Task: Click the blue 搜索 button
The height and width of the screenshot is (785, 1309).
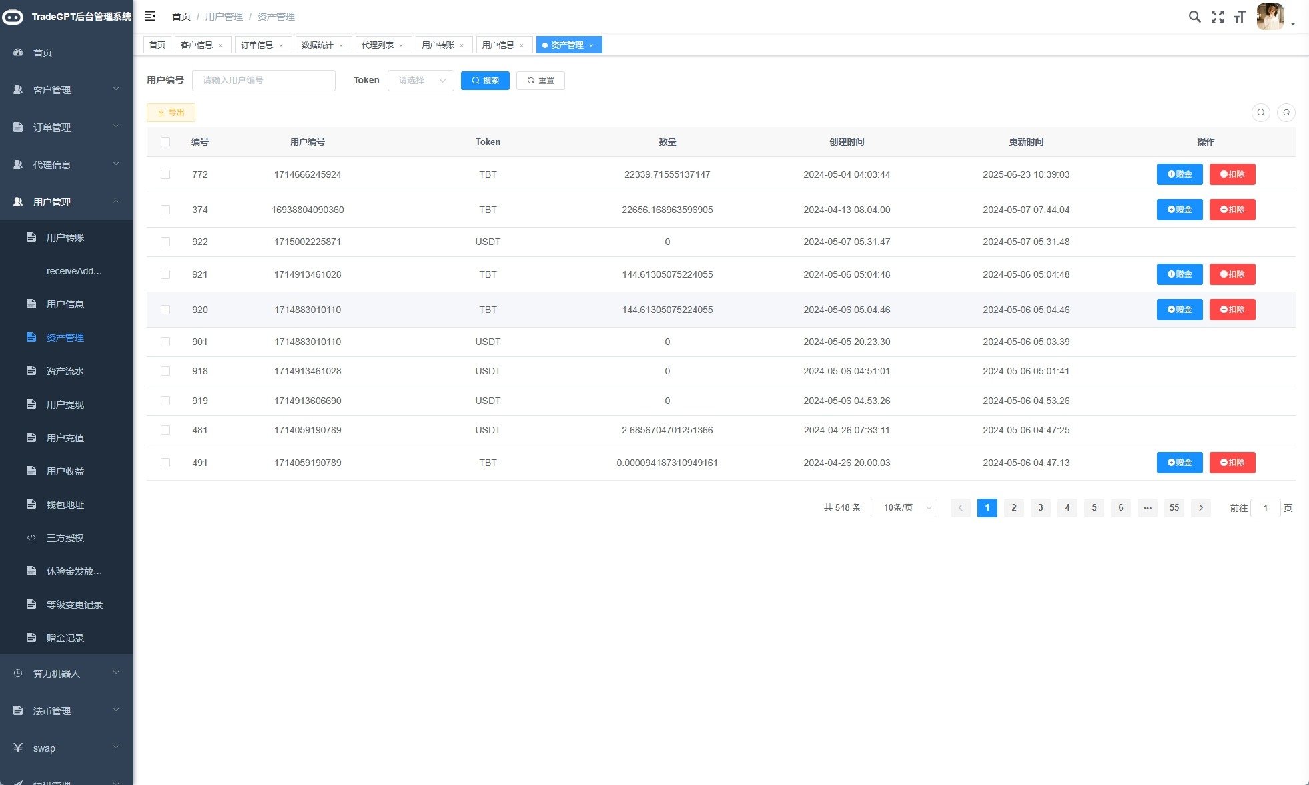Action: pos(485,81)
